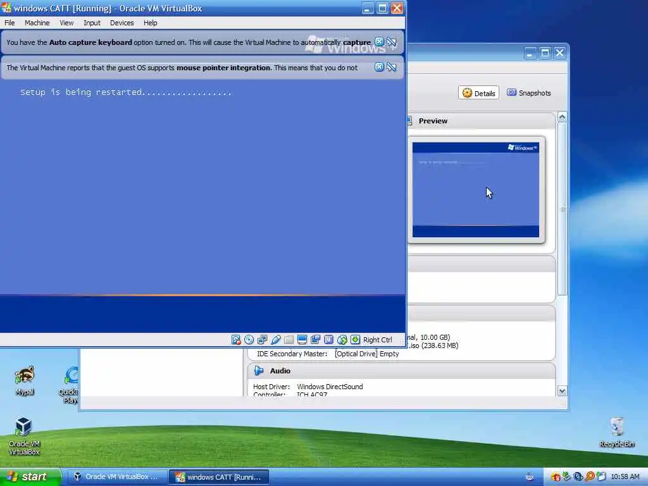
Task: Suppress future Auto capture keyboard messages
Action: [x=391, y=42]
